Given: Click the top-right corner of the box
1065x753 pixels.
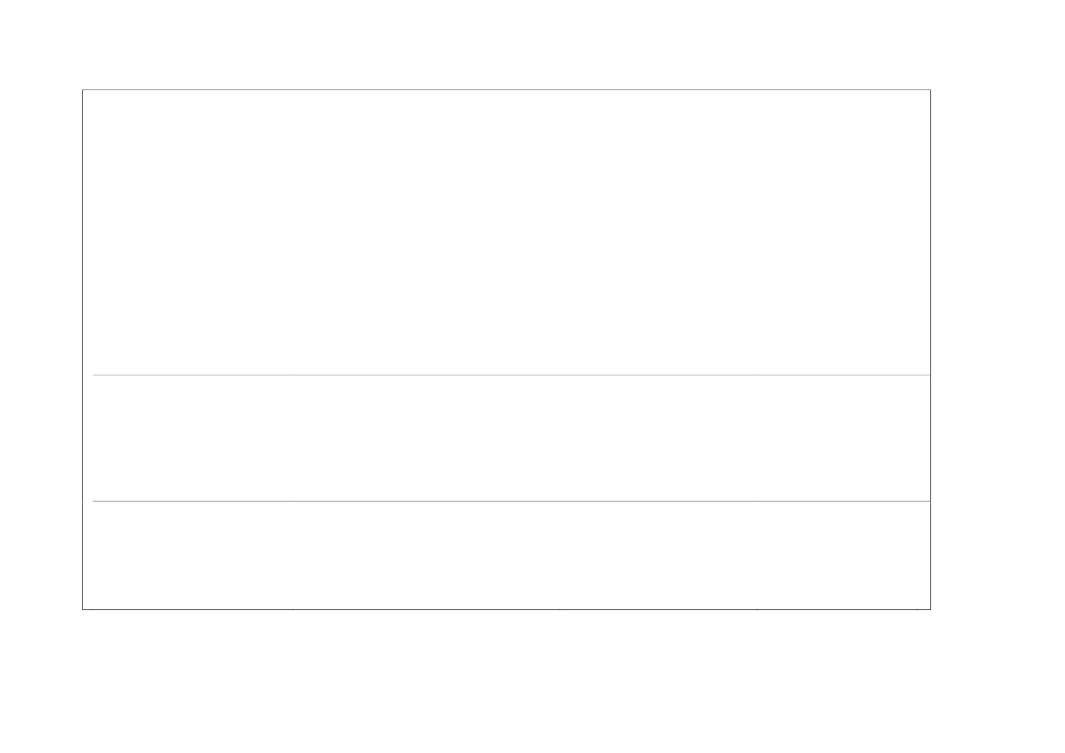Looking at the screenshot, I should [930, 89].
